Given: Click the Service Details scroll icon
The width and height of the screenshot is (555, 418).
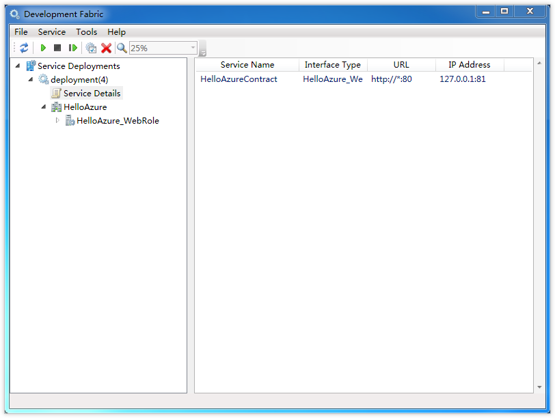Looking at the screenshot, I should [x=56, y=93].
